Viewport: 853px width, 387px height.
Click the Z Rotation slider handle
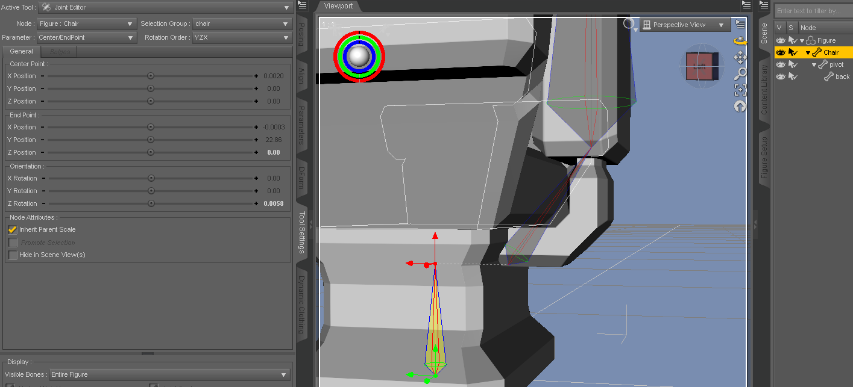click(151, 203)
